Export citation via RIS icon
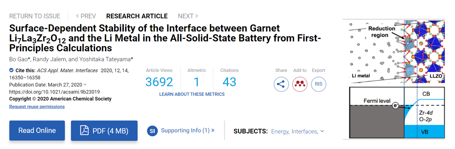This screenshot has height=149, width=455. [x=319, y=84]
